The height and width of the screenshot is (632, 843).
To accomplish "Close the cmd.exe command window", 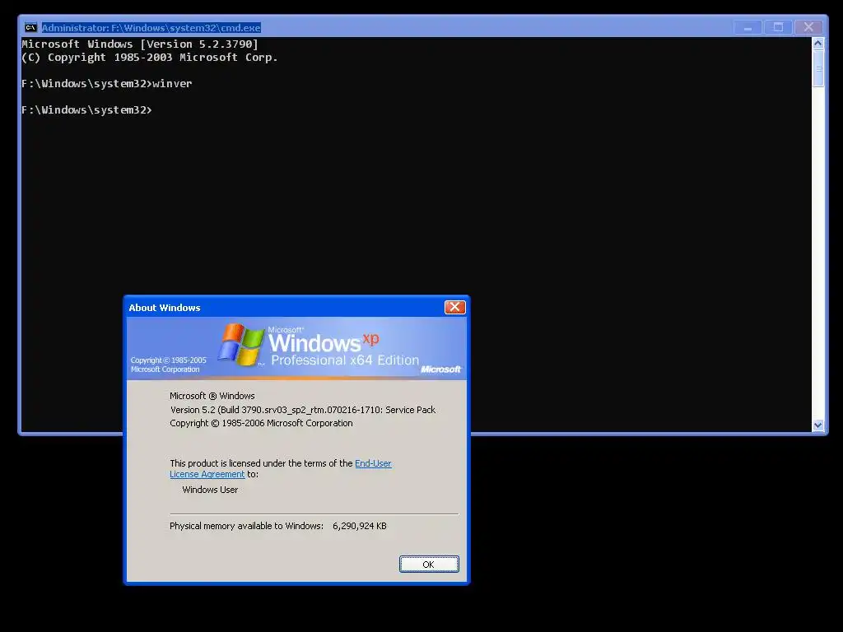I will point(808,27).
